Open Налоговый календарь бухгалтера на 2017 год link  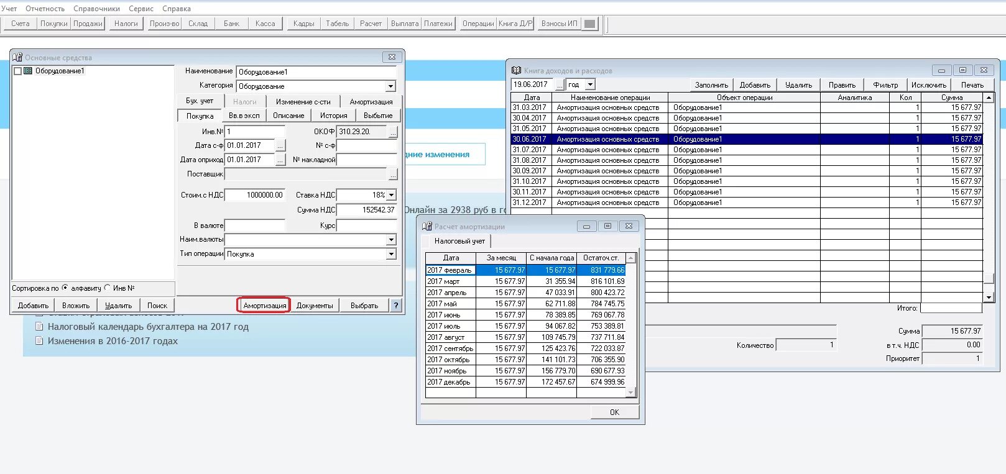[148, 327]
